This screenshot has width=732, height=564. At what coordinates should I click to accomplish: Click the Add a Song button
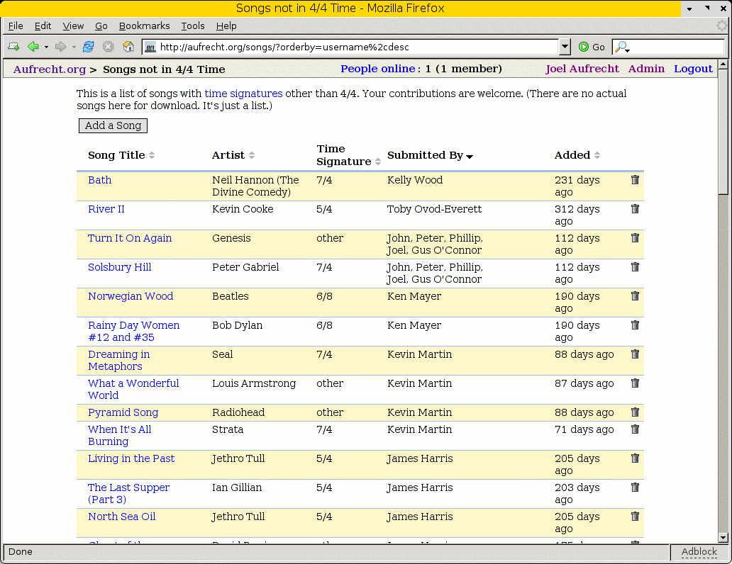113,125
